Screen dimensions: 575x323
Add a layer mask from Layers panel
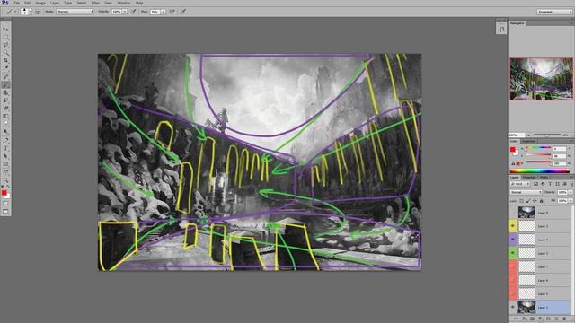pyautogui.click(x=532, y=319)
